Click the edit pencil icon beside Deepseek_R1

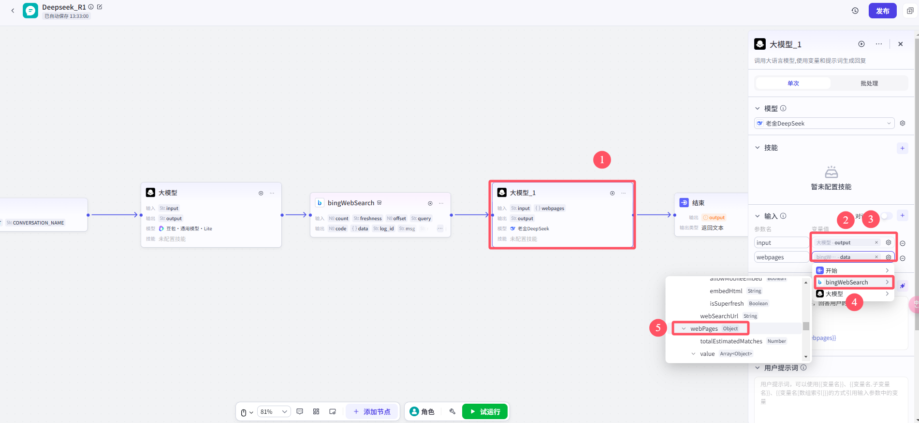pos(100,7)
